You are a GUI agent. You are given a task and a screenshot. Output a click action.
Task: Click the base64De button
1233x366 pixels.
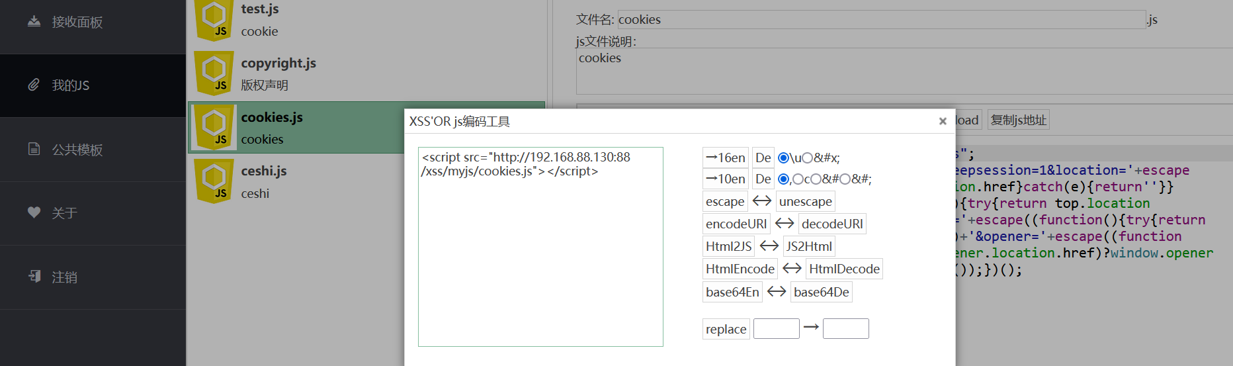822,292
